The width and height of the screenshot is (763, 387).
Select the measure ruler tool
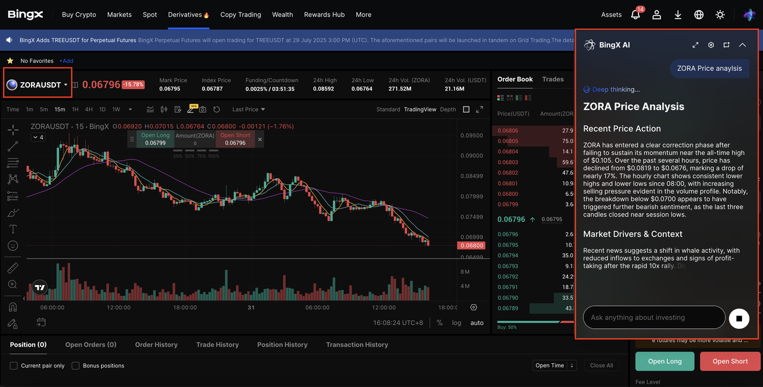(x=12, y=267)
